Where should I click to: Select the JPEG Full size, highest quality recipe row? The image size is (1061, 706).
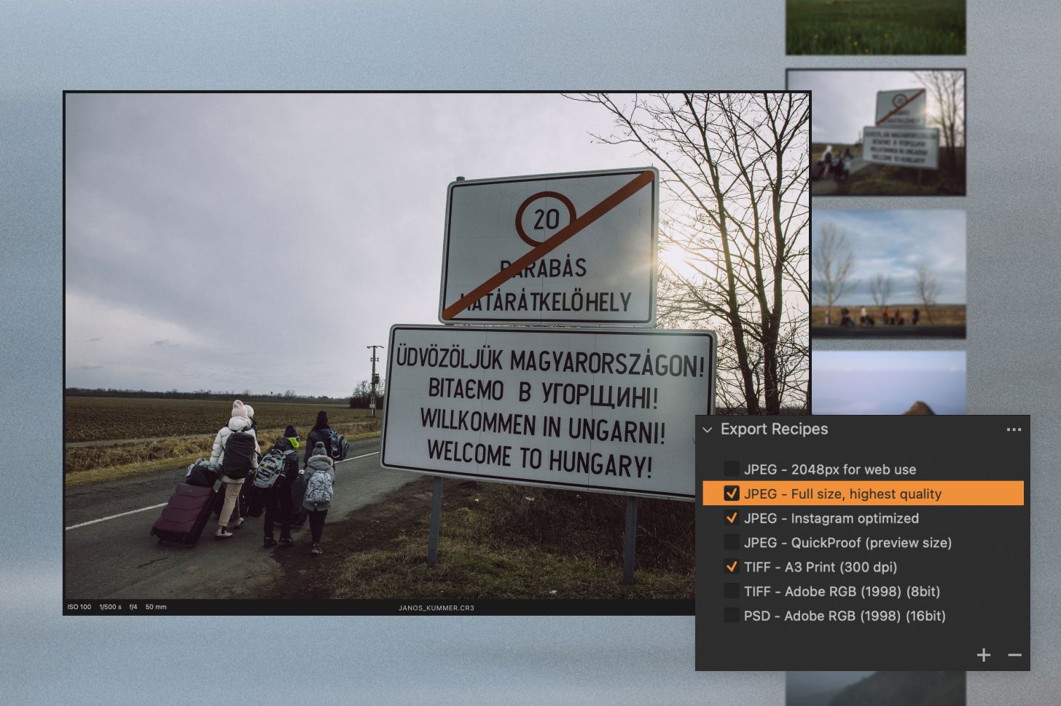(x=842, y=493)
